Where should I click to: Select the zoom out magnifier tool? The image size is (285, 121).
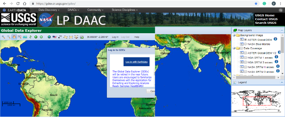click(x=9, y=37)
